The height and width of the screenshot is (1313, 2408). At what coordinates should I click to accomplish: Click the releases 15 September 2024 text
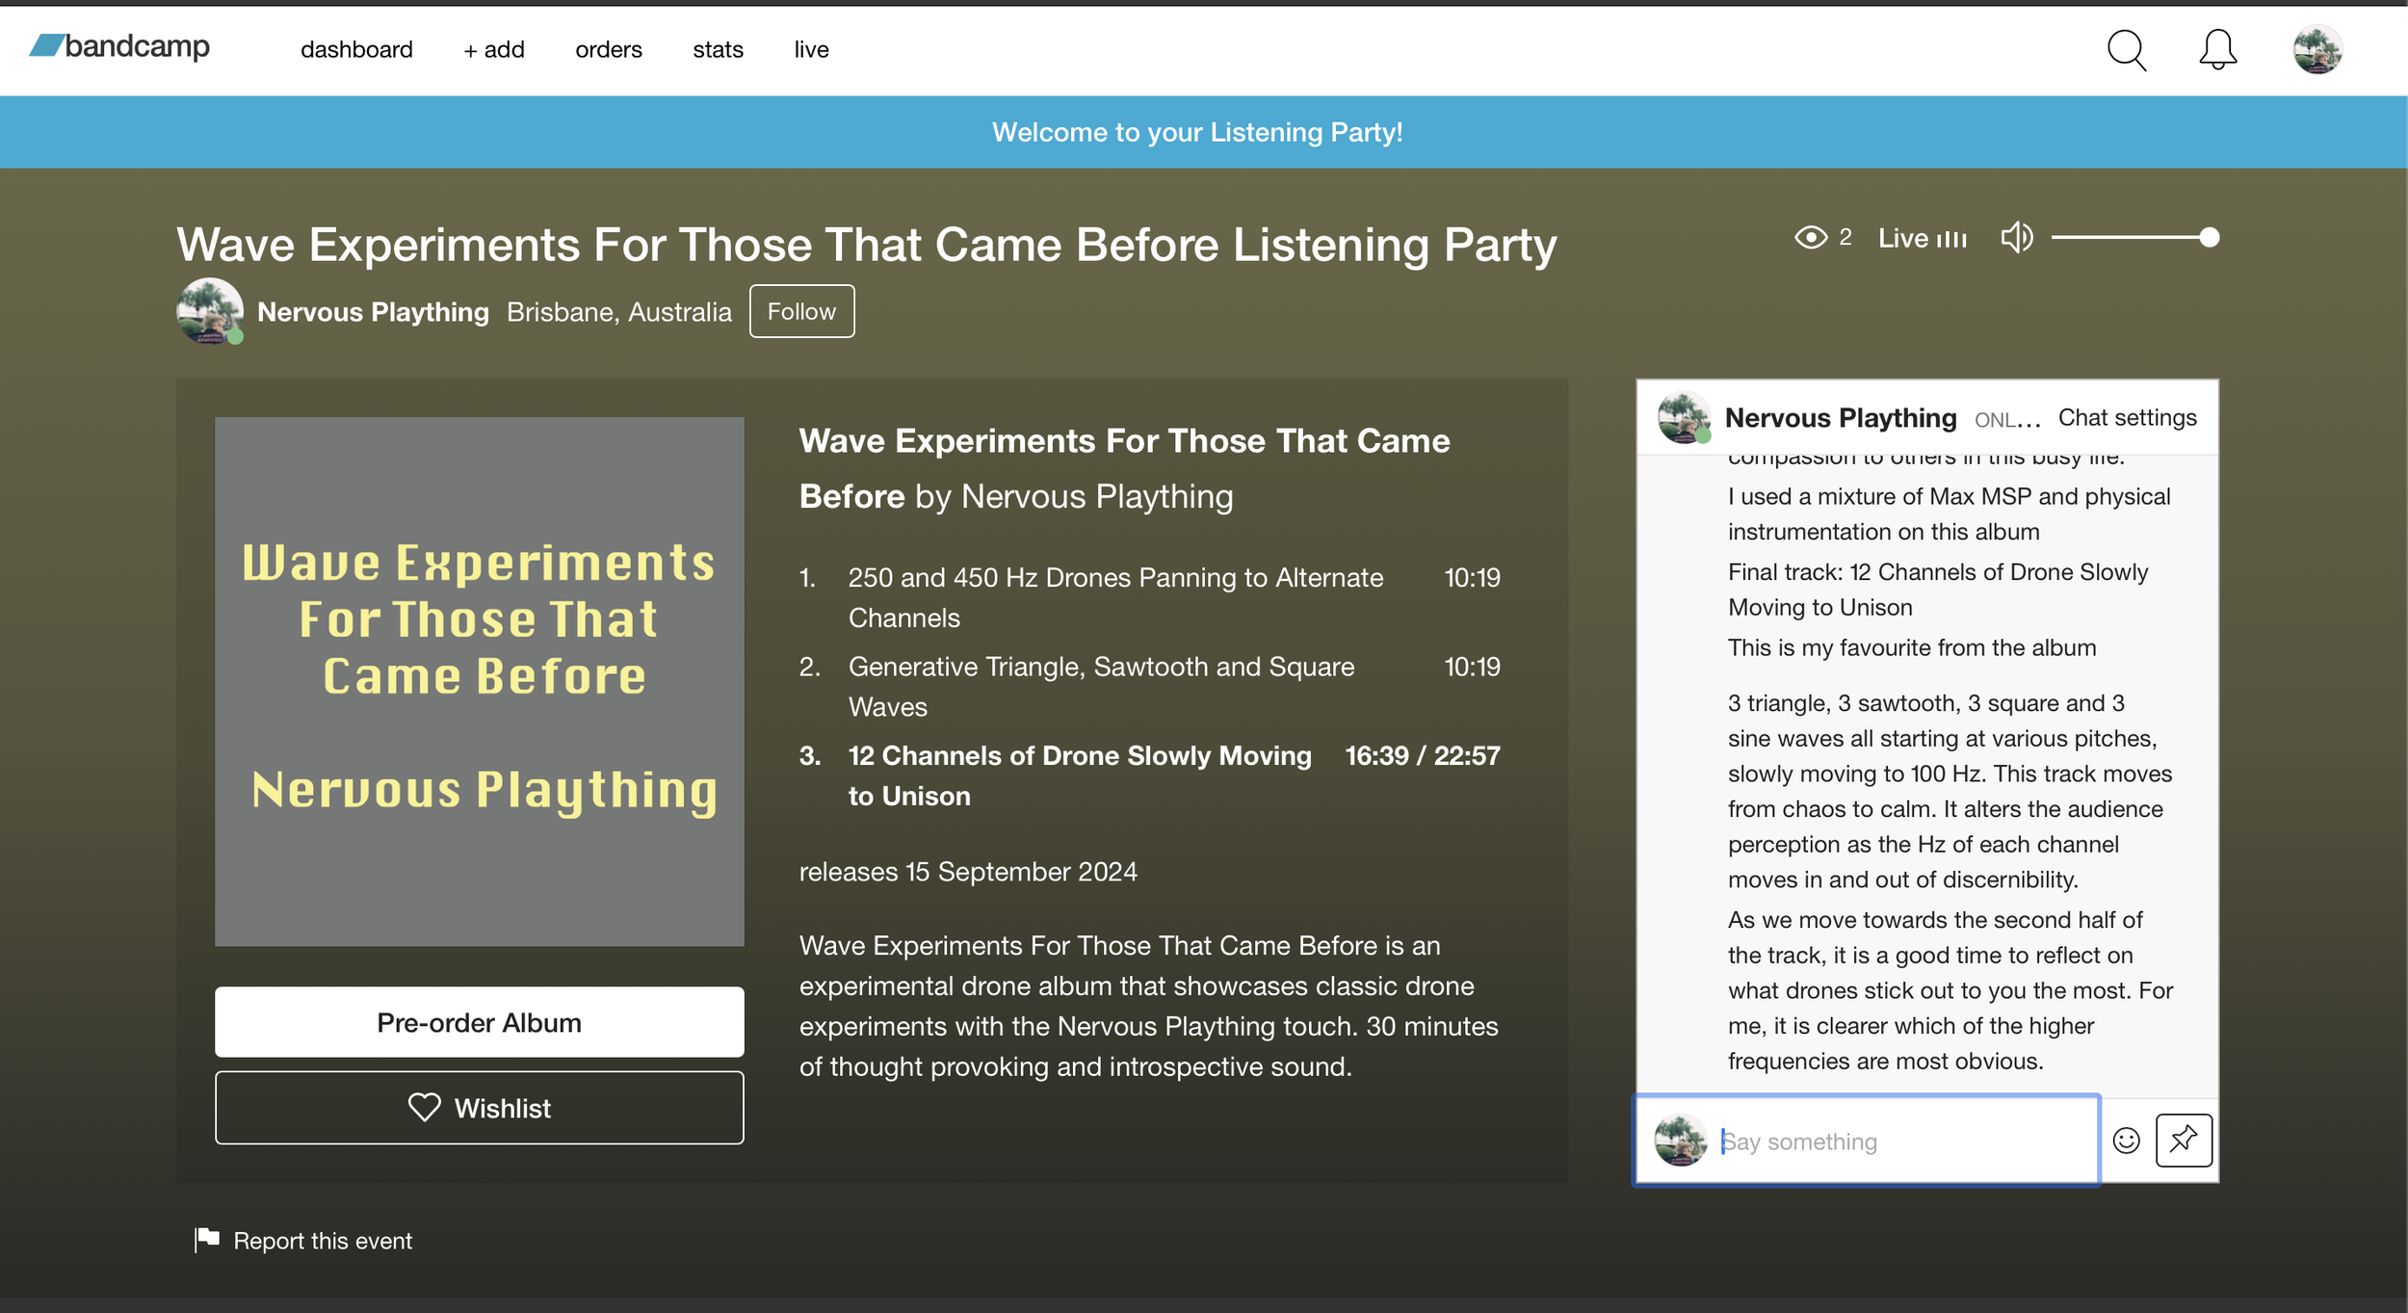(968, 871)
